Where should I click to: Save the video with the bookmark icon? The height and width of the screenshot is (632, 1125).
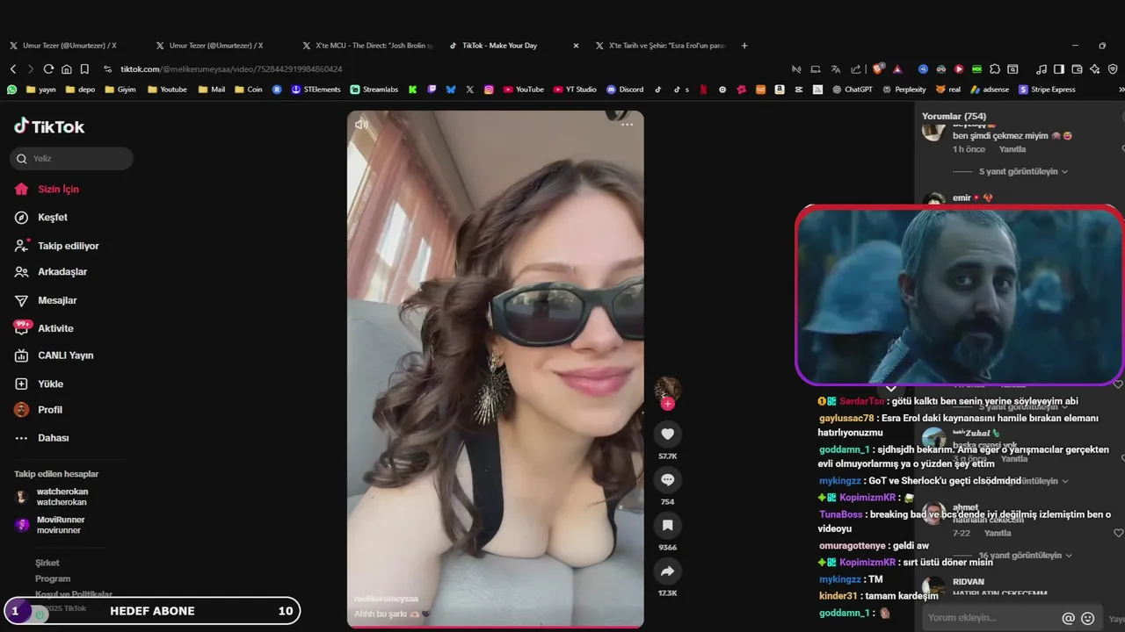[667, 525]
